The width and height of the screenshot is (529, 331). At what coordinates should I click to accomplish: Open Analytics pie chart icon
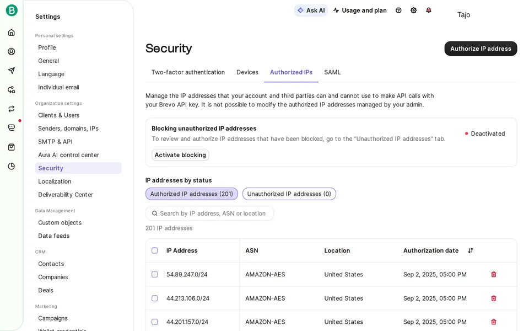coord(12,166)
